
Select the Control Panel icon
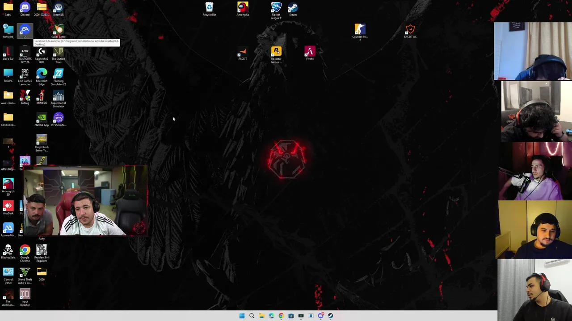8,276
